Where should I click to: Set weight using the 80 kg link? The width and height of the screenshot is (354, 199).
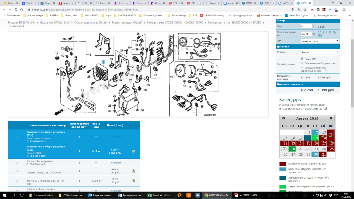coord(334,32)
